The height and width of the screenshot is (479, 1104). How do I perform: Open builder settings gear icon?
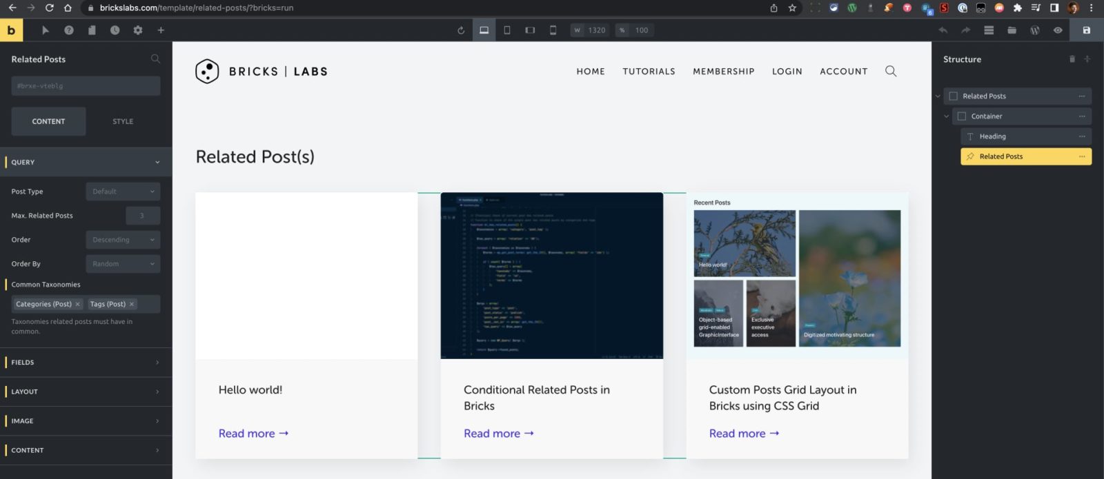138,30
